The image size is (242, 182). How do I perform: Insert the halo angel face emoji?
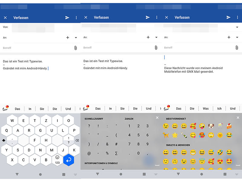click(x=202, y=161)
